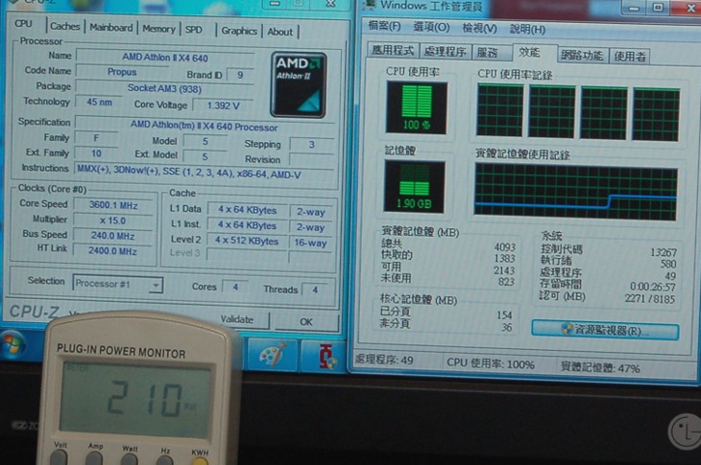Click the Core Speed value 3600.1 MHz
Viewport: 701px width, 465px height.
(x=113, y=205)
